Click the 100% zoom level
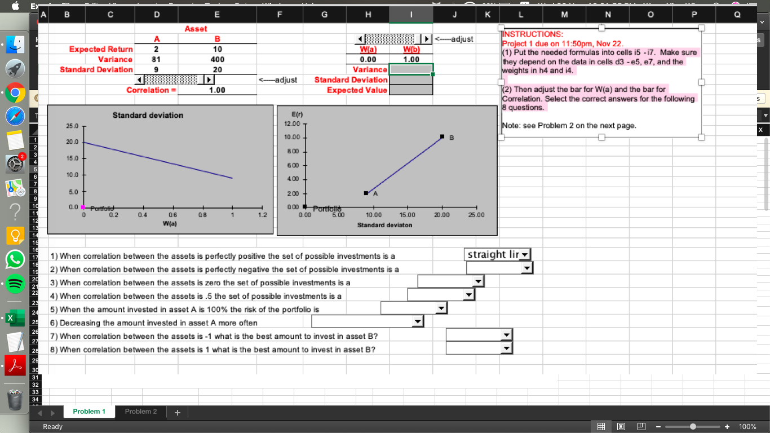 coord(747,427)
